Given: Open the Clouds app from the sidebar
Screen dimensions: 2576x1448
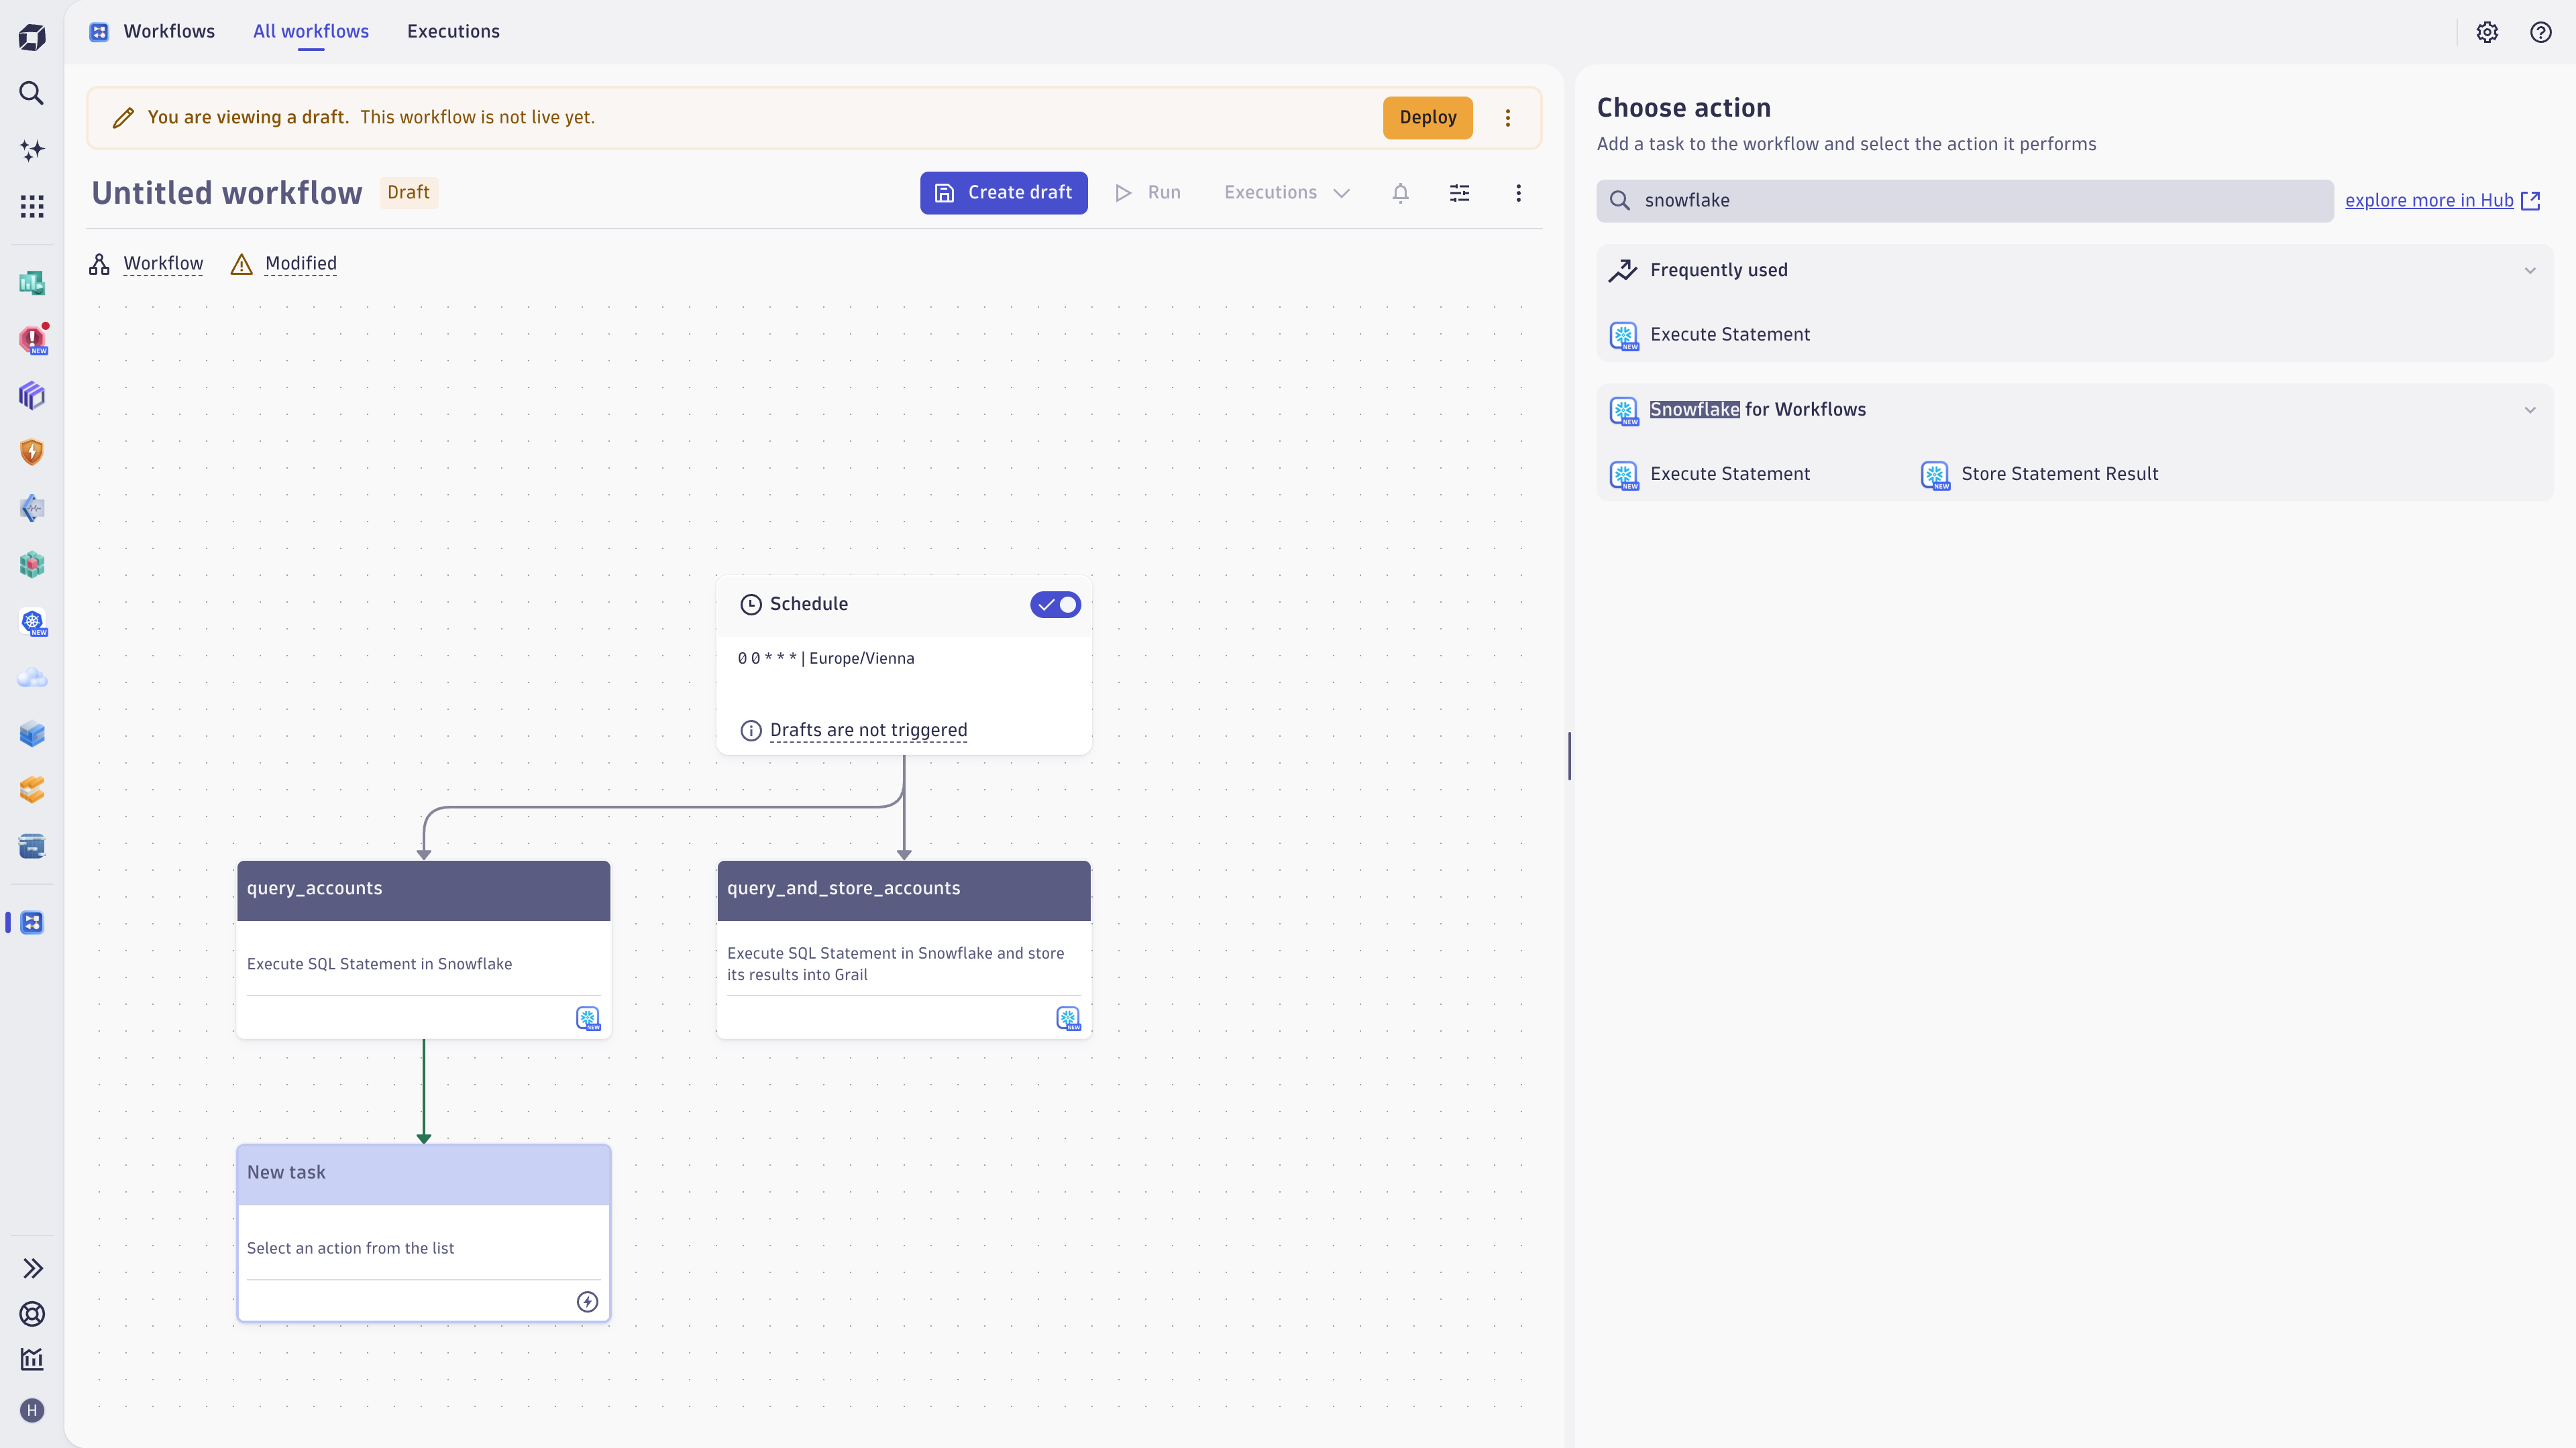Looking at the screenshot, I should 31,678.
